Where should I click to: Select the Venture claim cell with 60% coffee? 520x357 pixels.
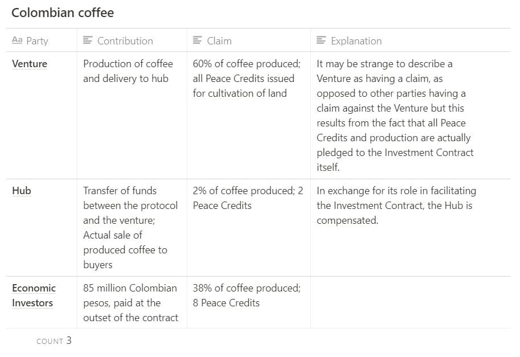pyautogui.click(x=249, y=115)
